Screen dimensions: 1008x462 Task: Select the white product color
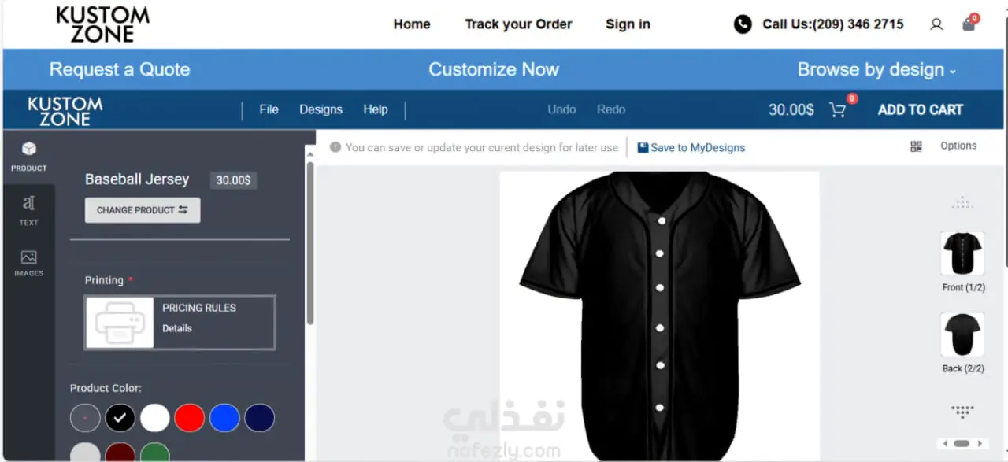coord(155,418)
